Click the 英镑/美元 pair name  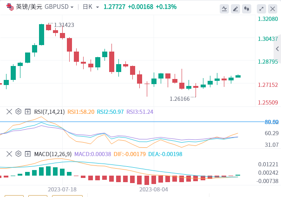[x=29, y=7]
